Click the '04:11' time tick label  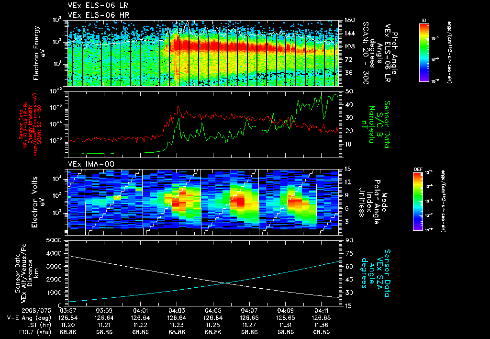[322, 311]
